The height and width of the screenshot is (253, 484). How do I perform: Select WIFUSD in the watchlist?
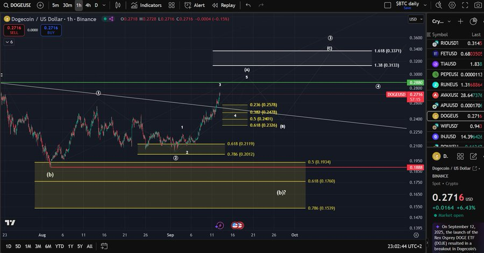(x=457, y=126)
